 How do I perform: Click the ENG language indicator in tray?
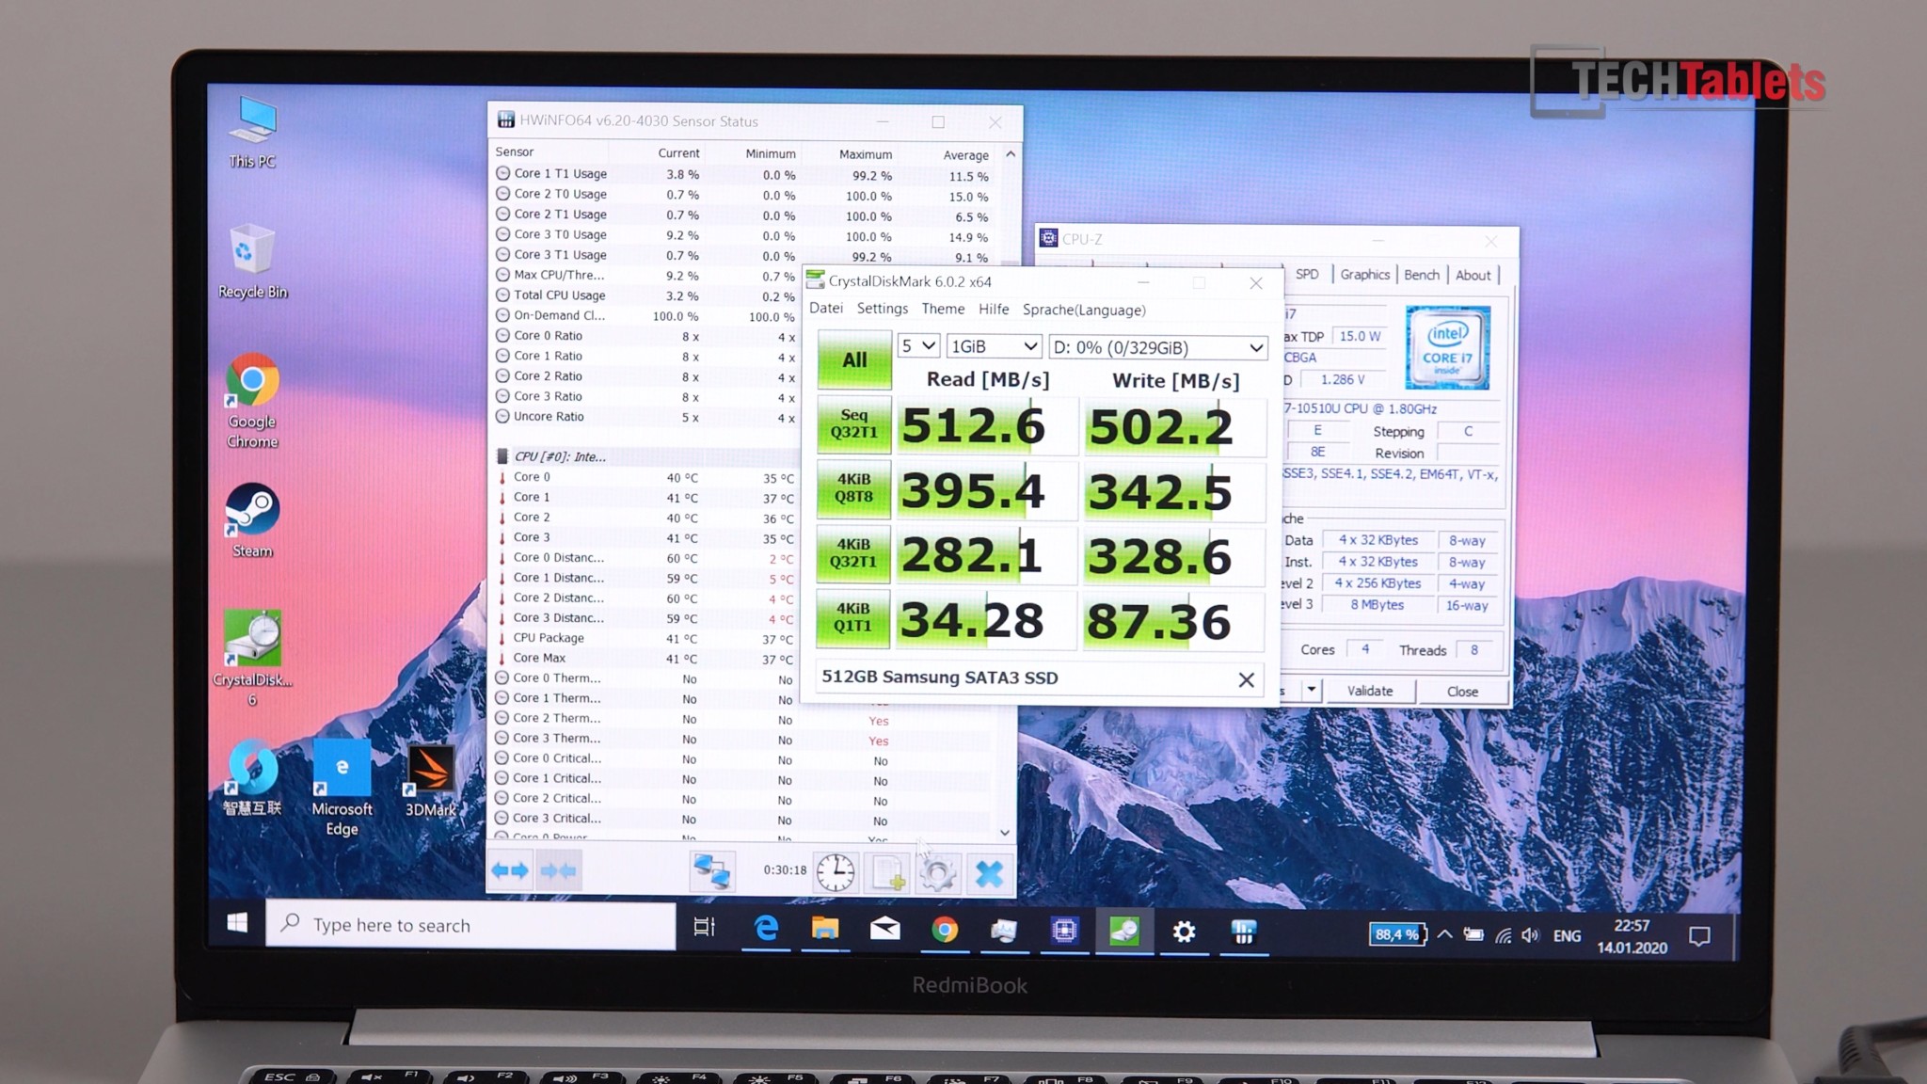1567,935
